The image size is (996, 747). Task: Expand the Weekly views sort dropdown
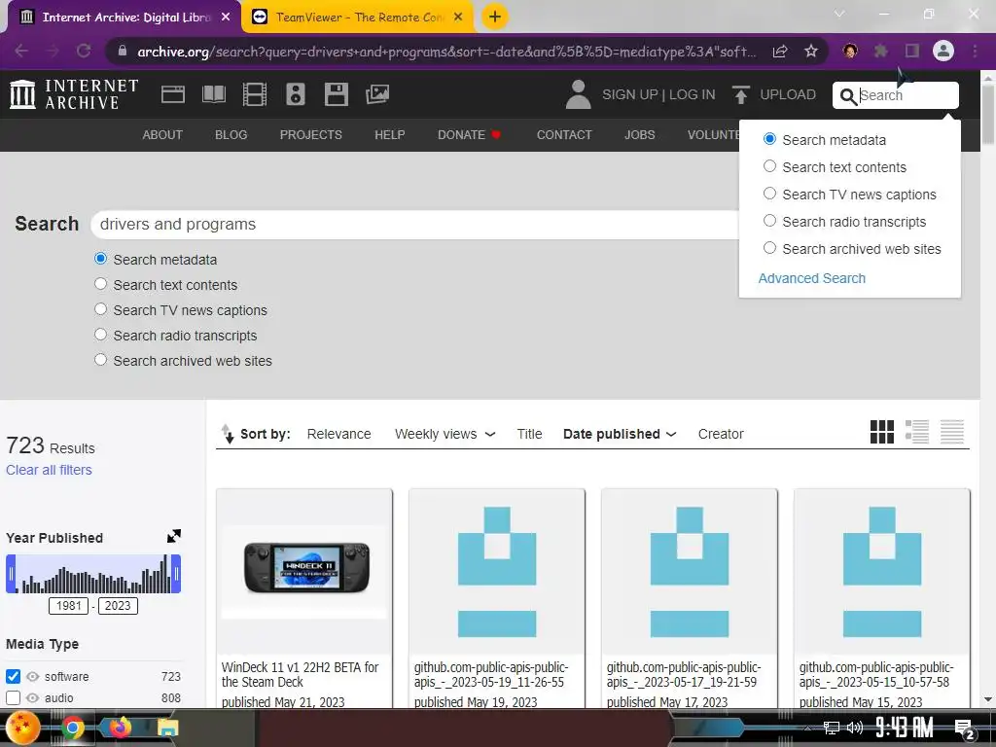point(490,435)
